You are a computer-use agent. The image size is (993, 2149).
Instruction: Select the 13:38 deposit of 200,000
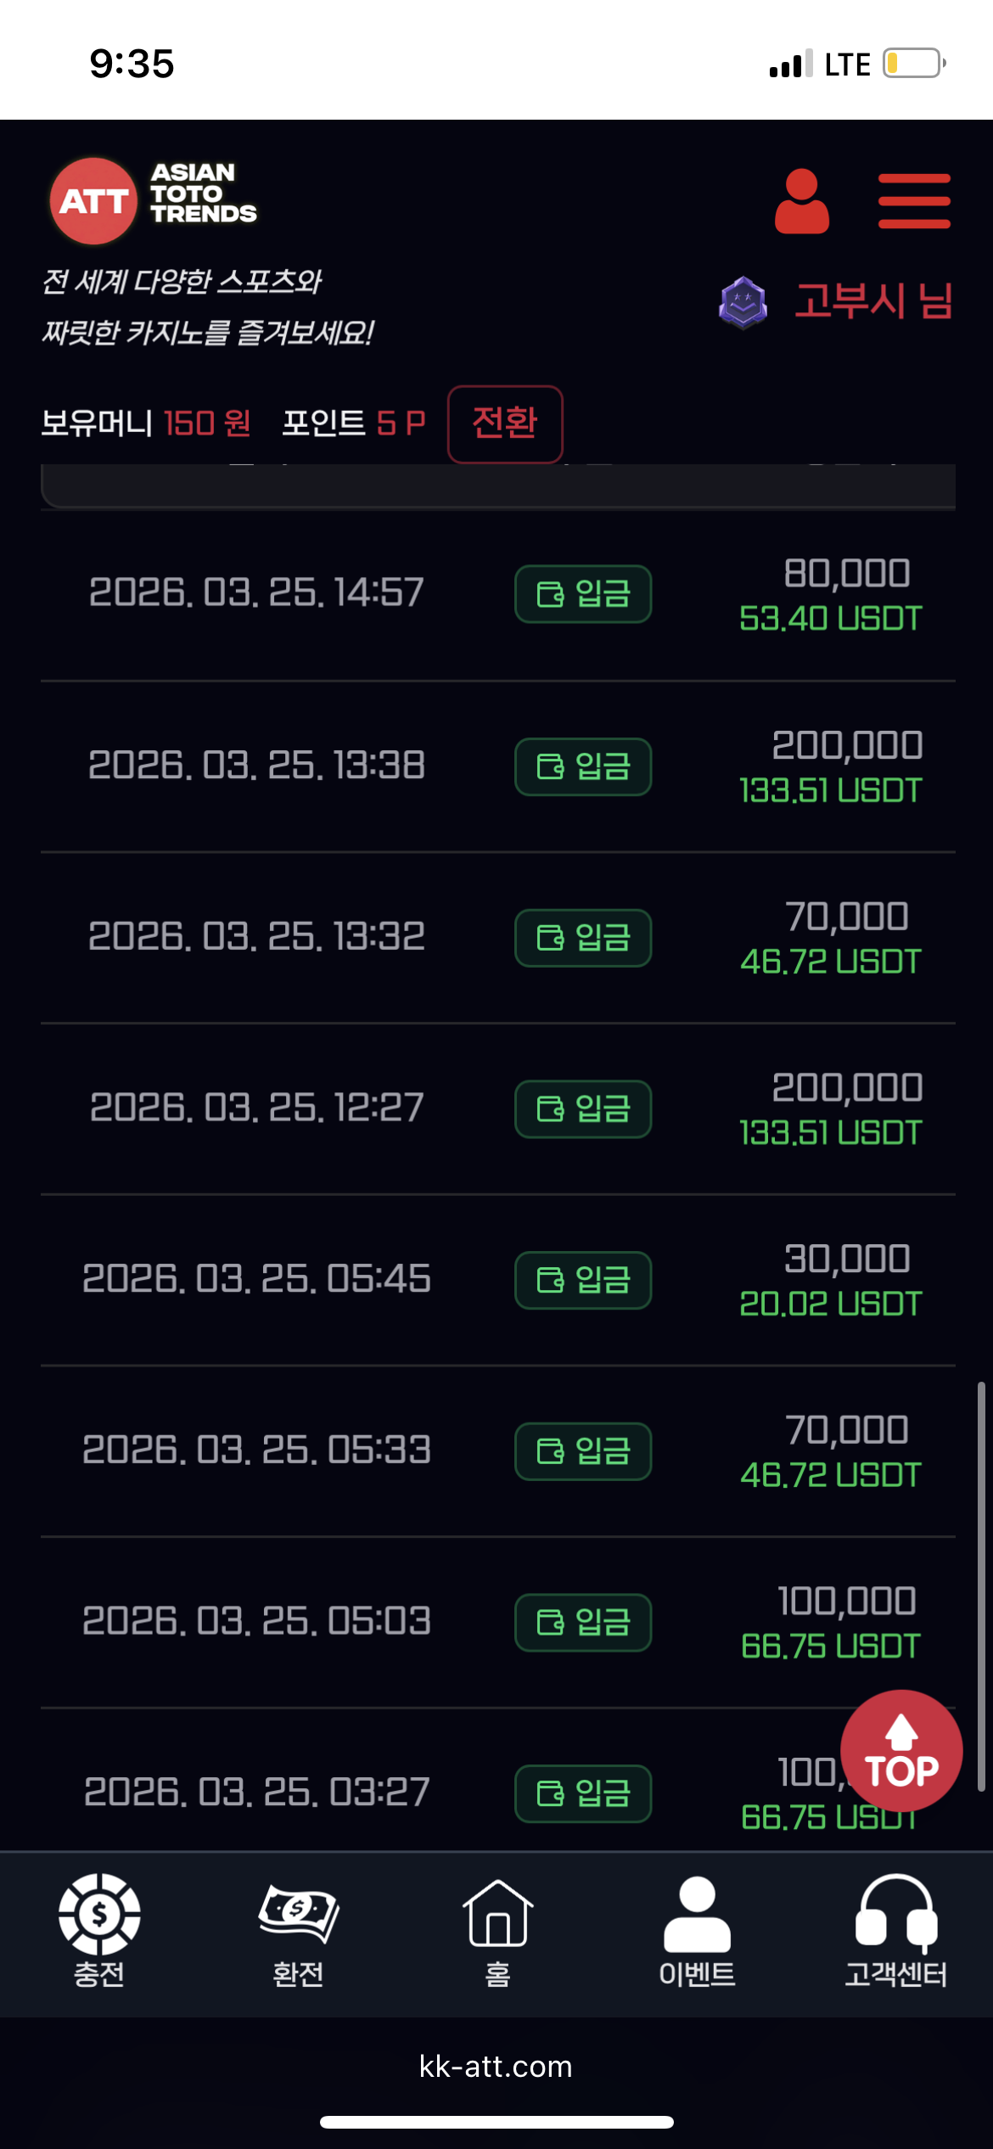coord(497,766)
